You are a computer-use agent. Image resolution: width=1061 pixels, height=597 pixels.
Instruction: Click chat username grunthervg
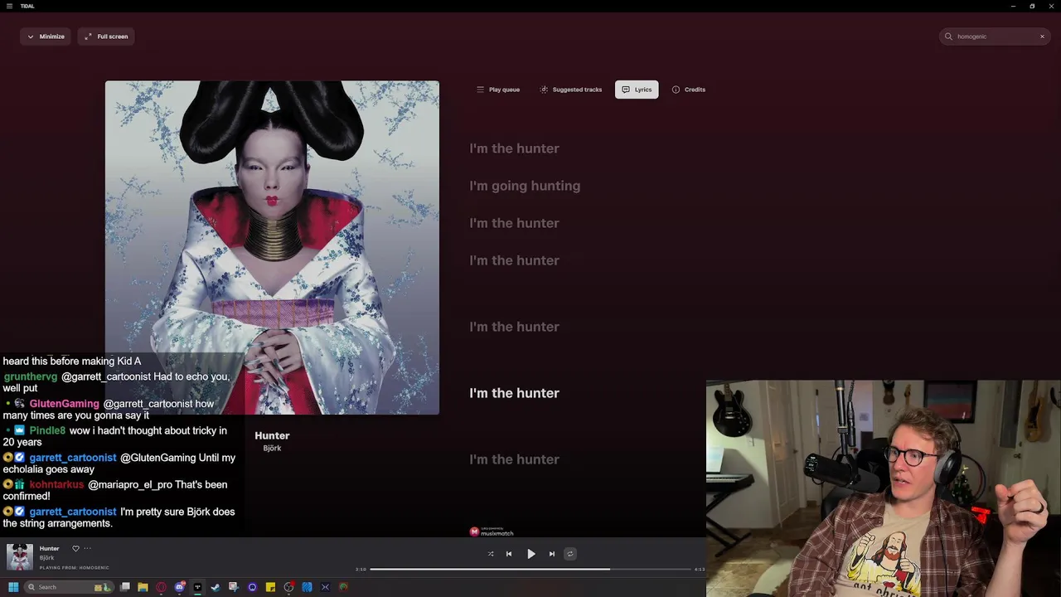click(31, 376)
